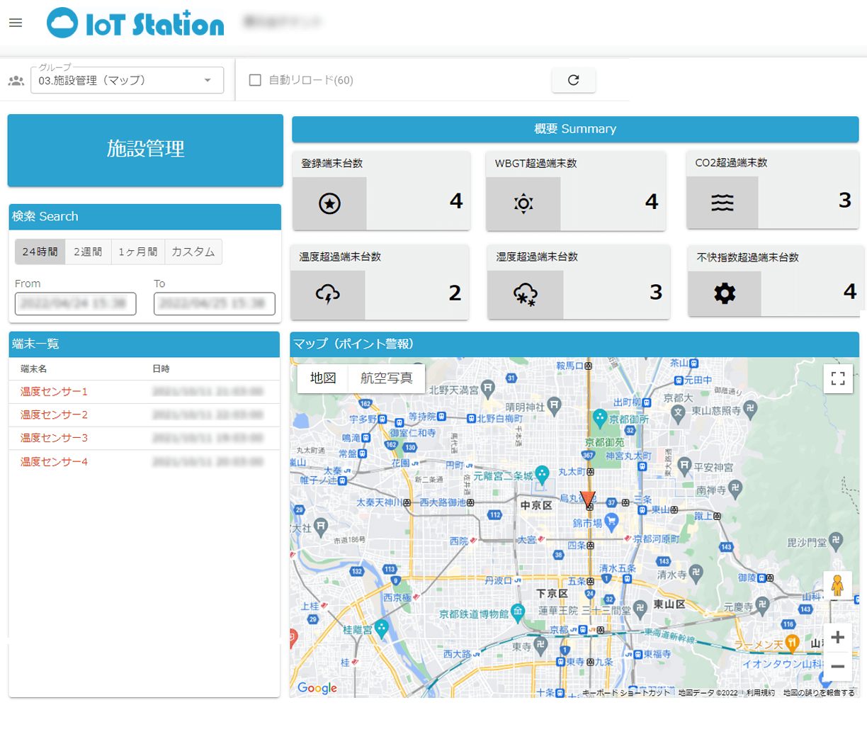The width and height of the screenshot is (867, 744).
Task: Open 温度センサー3 from device list
Action: [54, 438]
